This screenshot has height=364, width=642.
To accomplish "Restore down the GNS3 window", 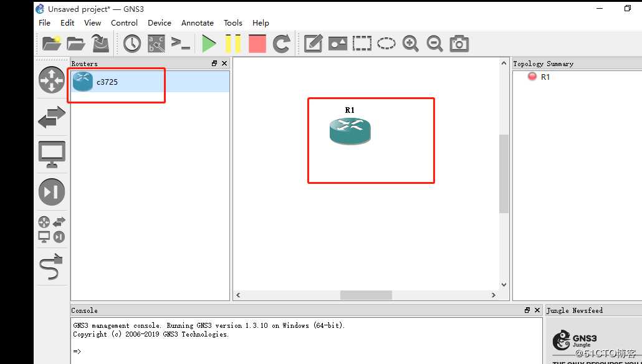I will 628,9.
